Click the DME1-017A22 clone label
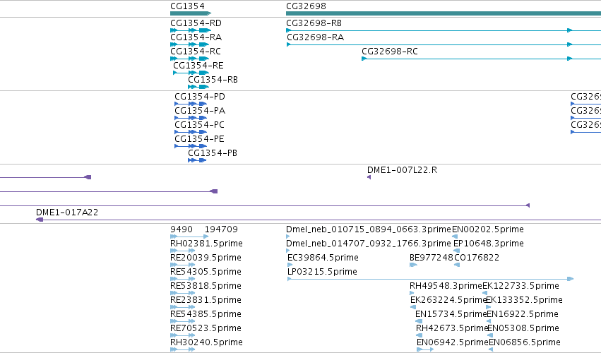Viewport: 601px width, 353px height. coord(67,213)
